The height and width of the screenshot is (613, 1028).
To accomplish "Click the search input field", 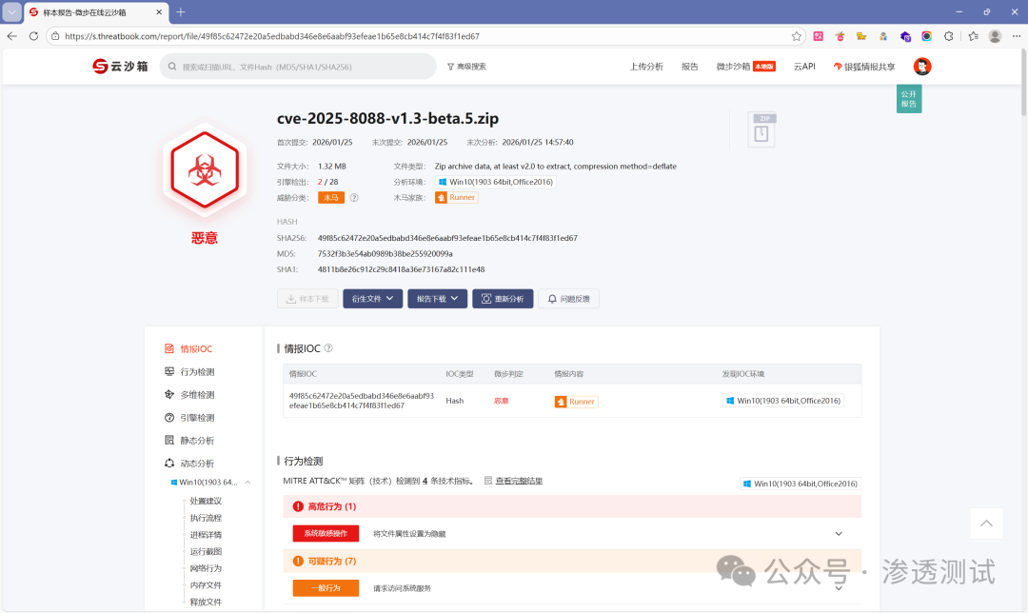I will 286,67.
